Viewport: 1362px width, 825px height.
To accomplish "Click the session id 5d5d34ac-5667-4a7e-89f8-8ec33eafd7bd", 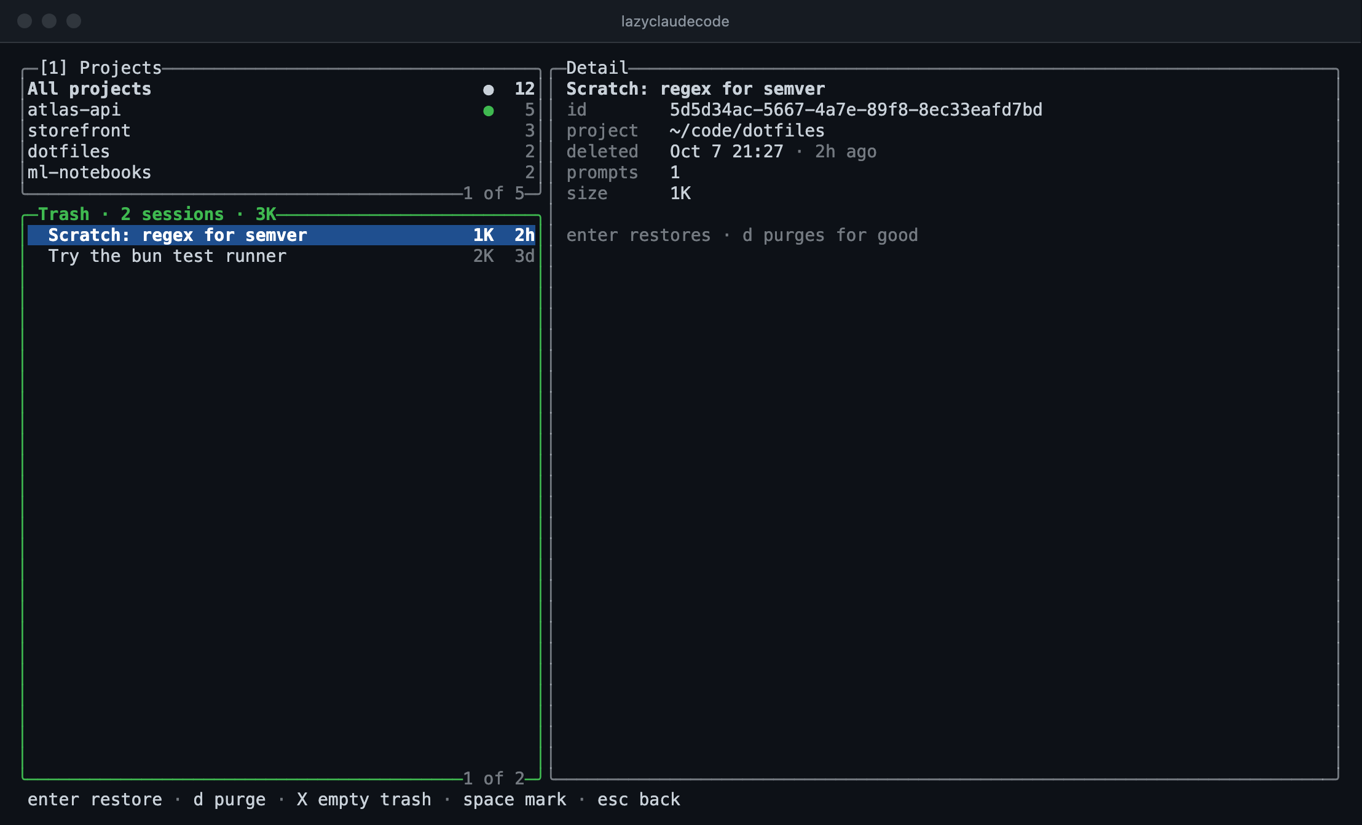I will coord(856,110).
